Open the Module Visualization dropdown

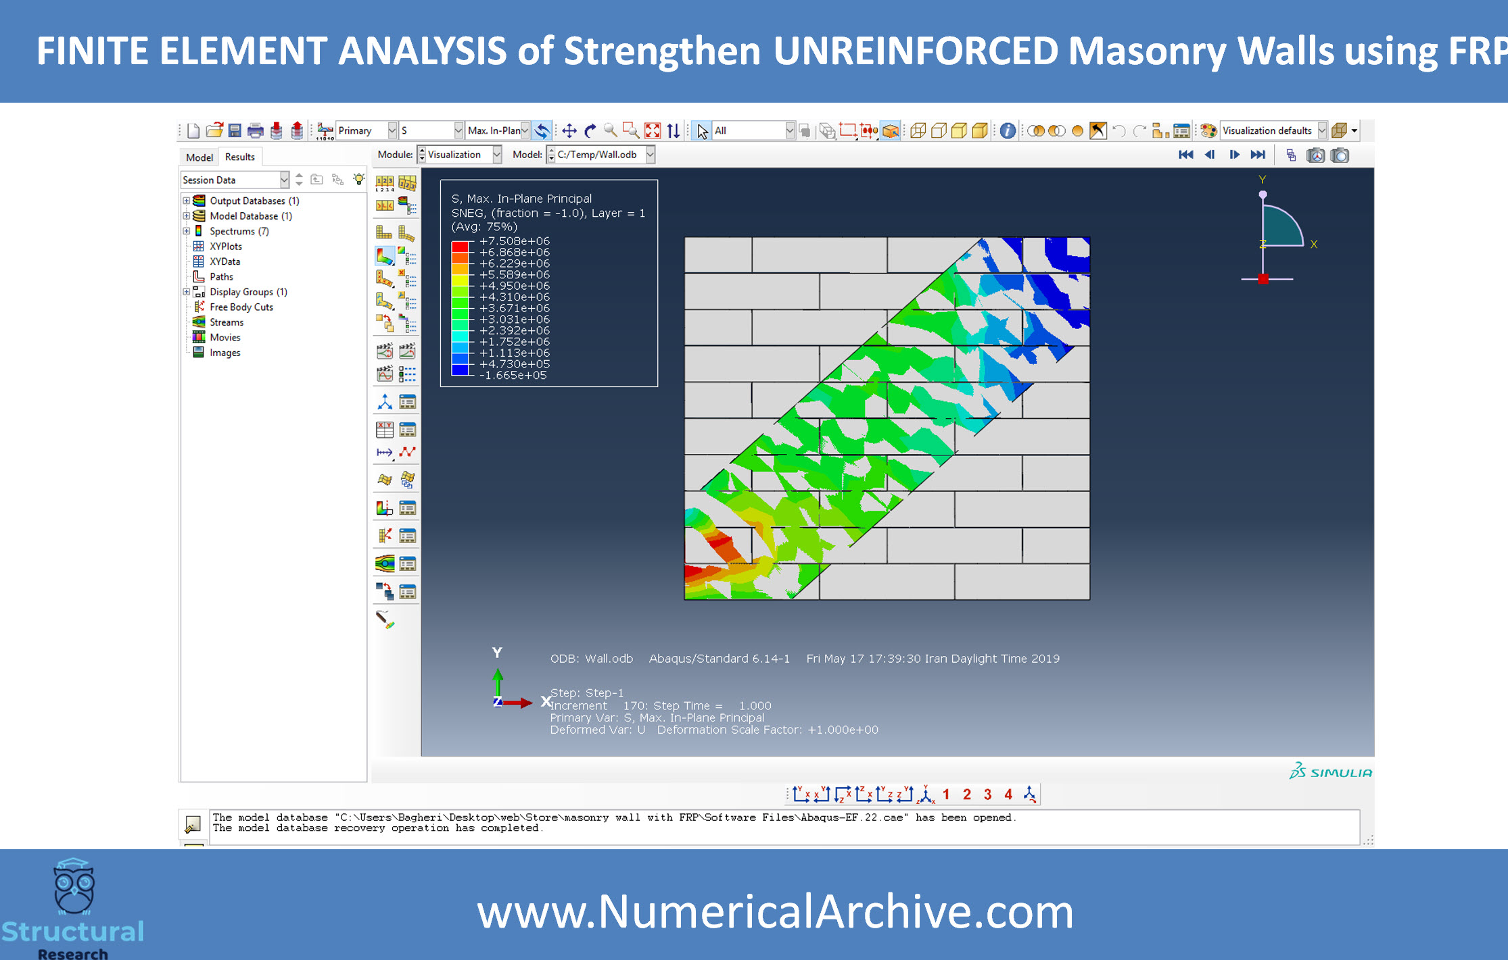pyautogui.click(x=459, y=155)
